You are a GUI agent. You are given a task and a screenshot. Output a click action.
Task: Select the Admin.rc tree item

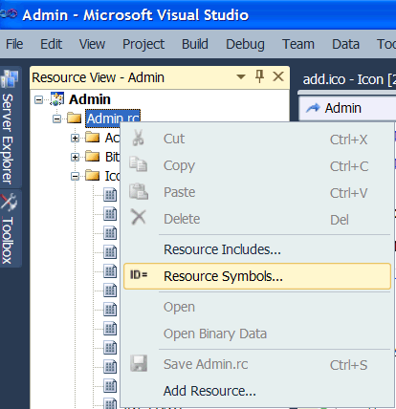tap(113, 118)
